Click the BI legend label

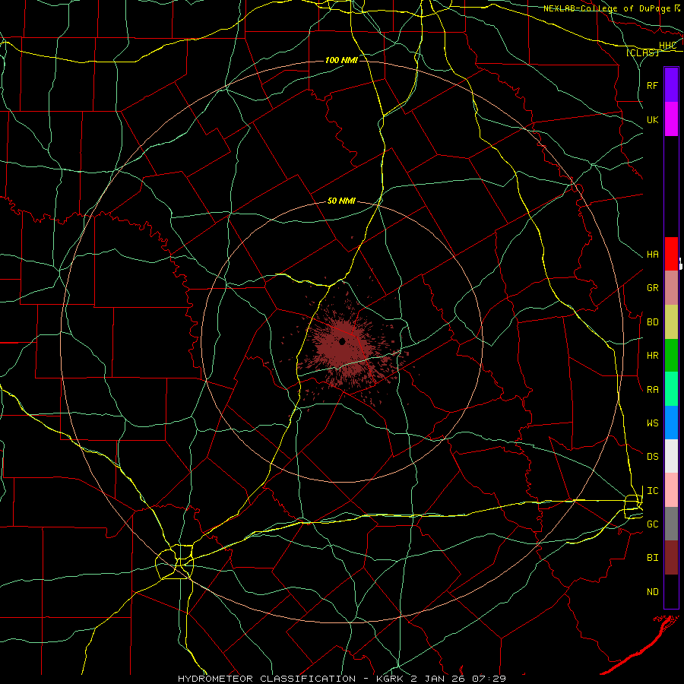point(653,558)
